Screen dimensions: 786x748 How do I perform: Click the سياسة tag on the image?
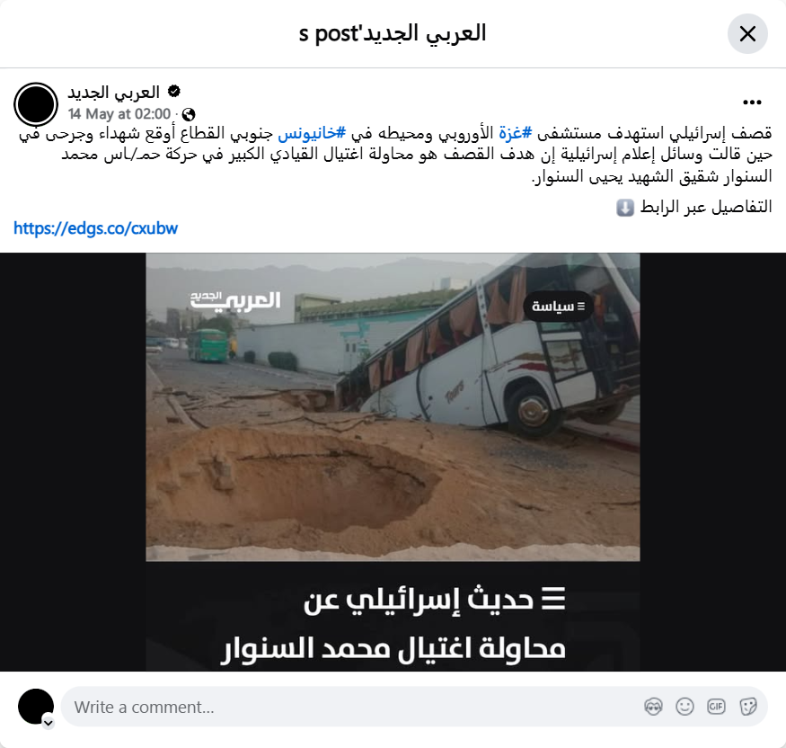point(558,306)
